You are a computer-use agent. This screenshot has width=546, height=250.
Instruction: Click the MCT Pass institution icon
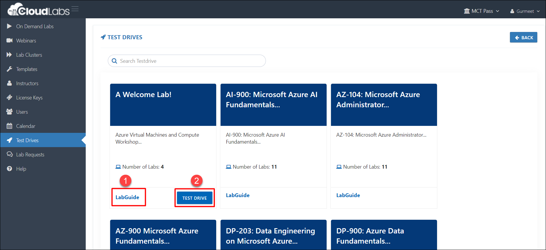[467, 11]
